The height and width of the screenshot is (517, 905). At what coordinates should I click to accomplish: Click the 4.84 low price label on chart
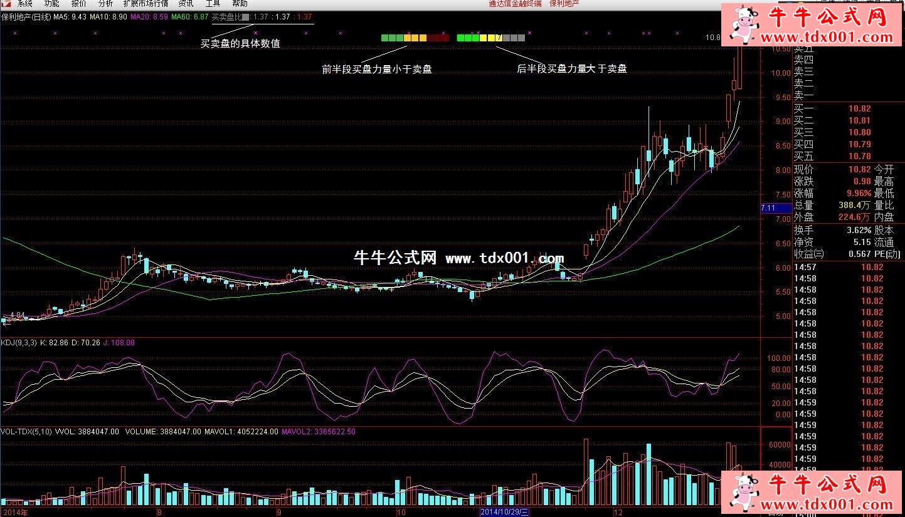[x=16, y=315]
